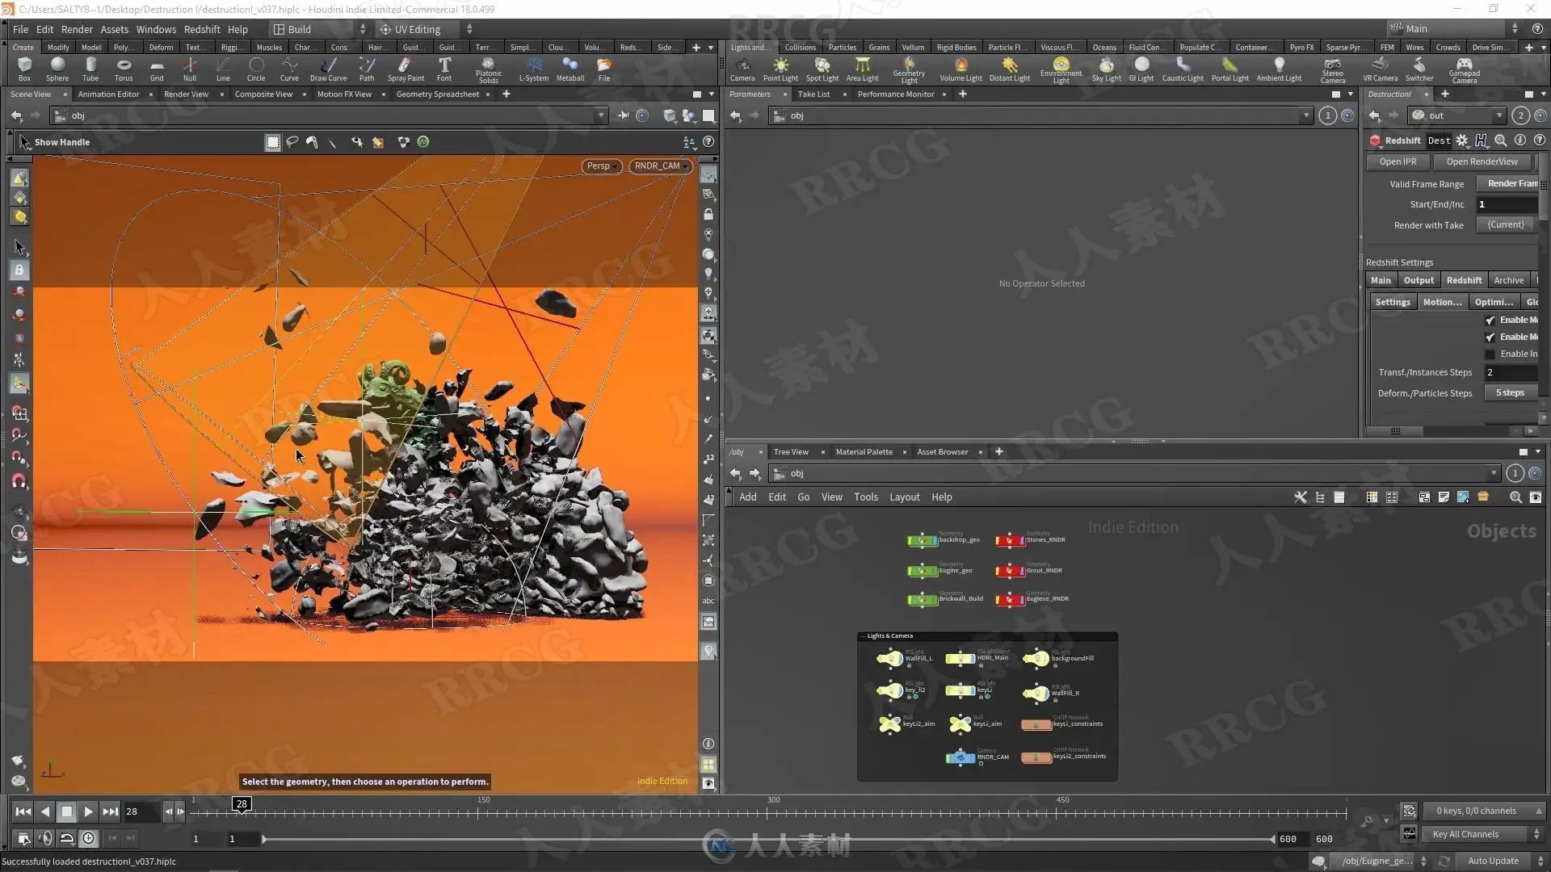This screenshot has width=1551, height=872.
Task: Switch to the Material Palette tab
Action: point(864,452)
